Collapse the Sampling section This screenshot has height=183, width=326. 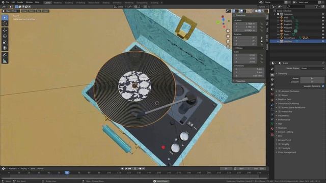click(x=282, y=73)
